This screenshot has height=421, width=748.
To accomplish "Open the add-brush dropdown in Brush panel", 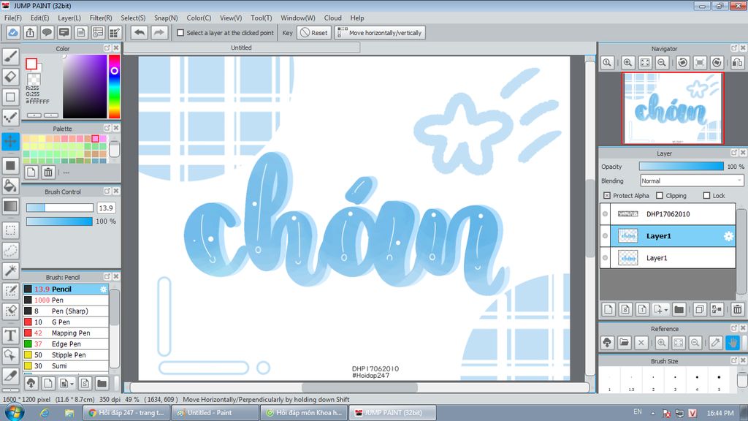I will pos(66,383).
